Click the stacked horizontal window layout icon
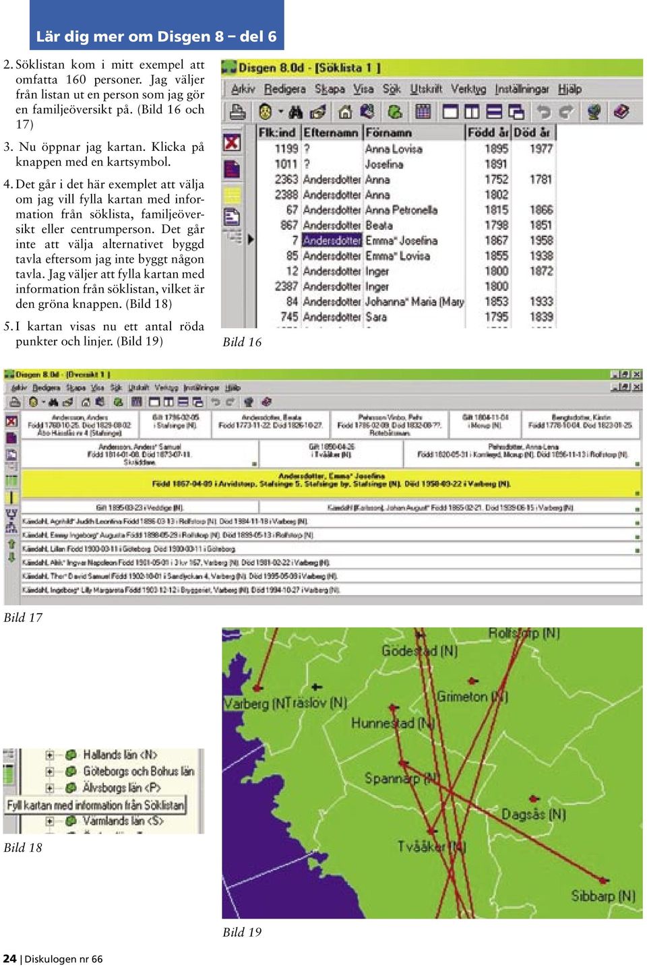This screenshot has width=647, height=967. (x=494, y=112)
